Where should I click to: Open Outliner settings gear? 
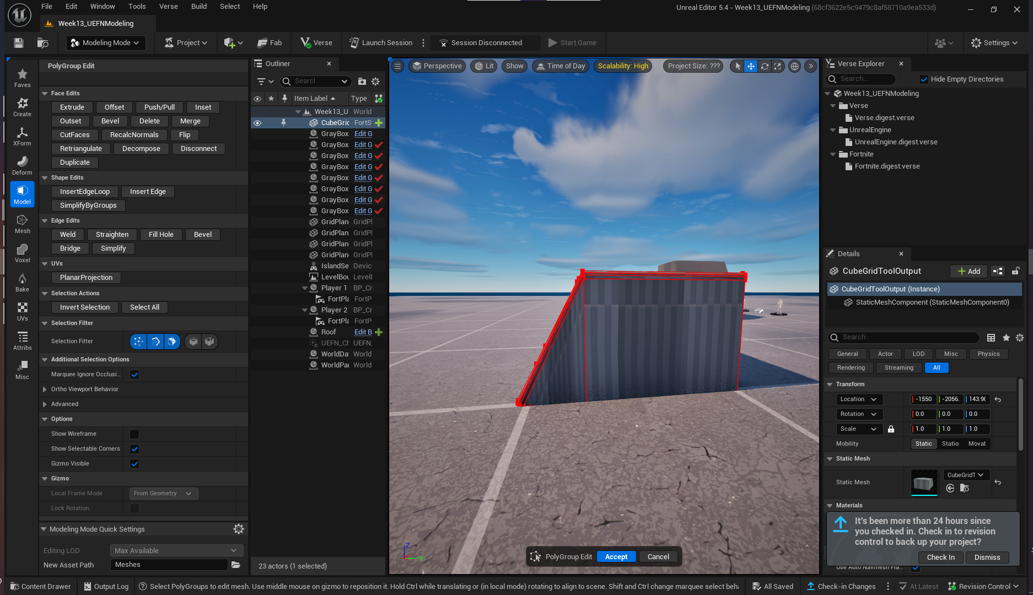[x=375, y=82]
